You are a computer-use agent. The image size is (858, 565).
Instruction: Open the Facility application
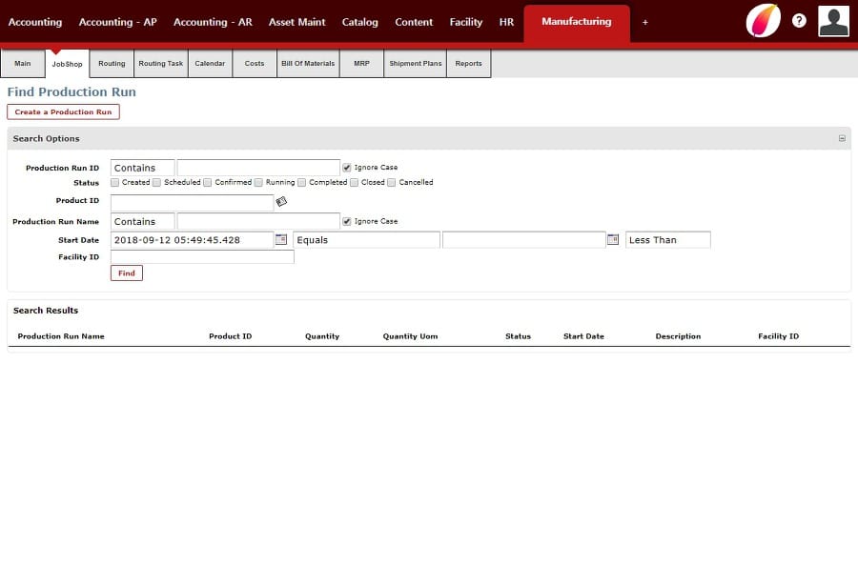tap(466, 23)
